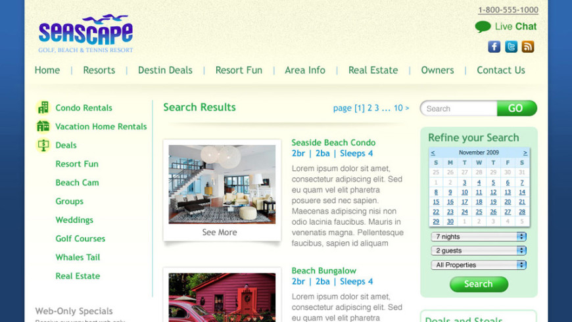Open the RSS feed icon
572x322 pixels.
click(528, 47)
